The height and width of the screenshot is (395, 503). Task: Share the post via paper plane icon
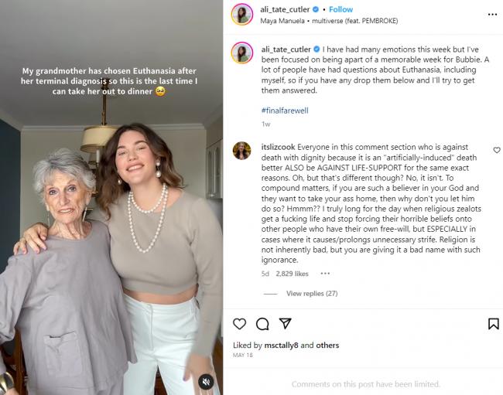coord(286,323)
